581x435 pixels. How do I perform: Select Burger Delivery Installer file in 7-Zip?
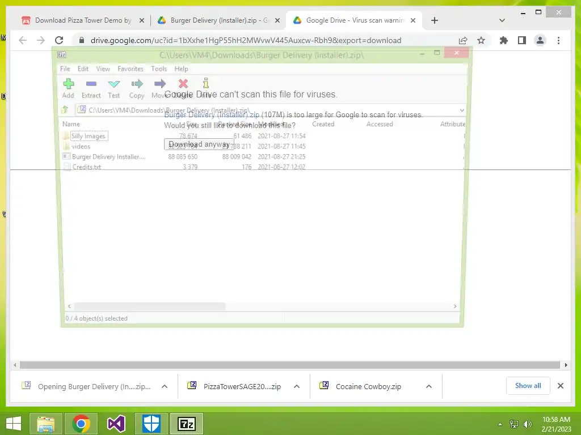tap(108, 157)
